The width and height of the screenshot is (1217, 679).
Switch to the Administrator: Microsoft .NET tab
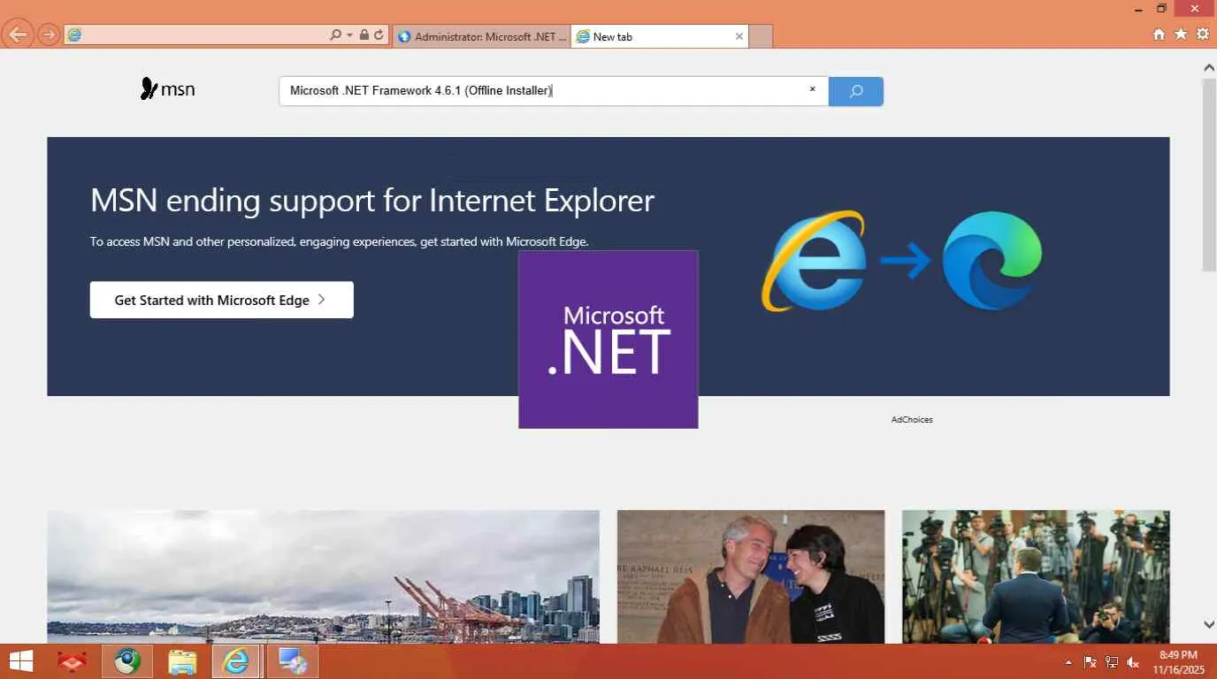[481, 36]
